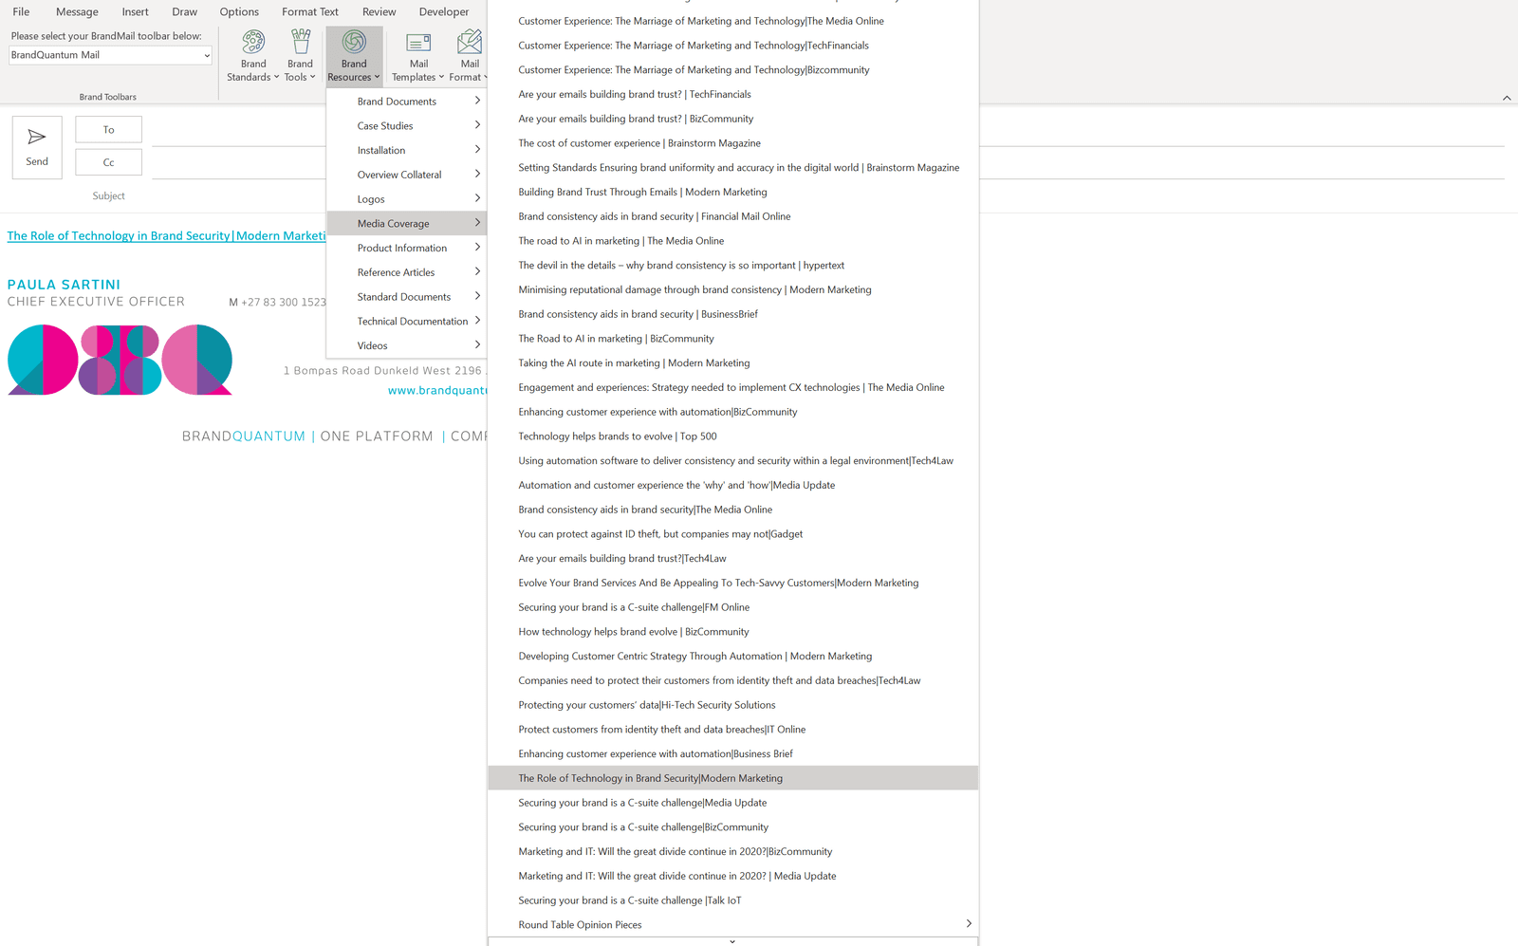Click the Send email icon
This screenshot has width=1518, height=946.
(x=37, y=147)
